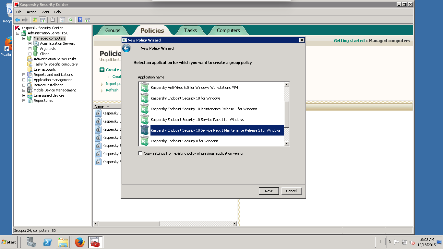
Task: Click the application list scroll-up arrow
Action: tap(287, 85)
